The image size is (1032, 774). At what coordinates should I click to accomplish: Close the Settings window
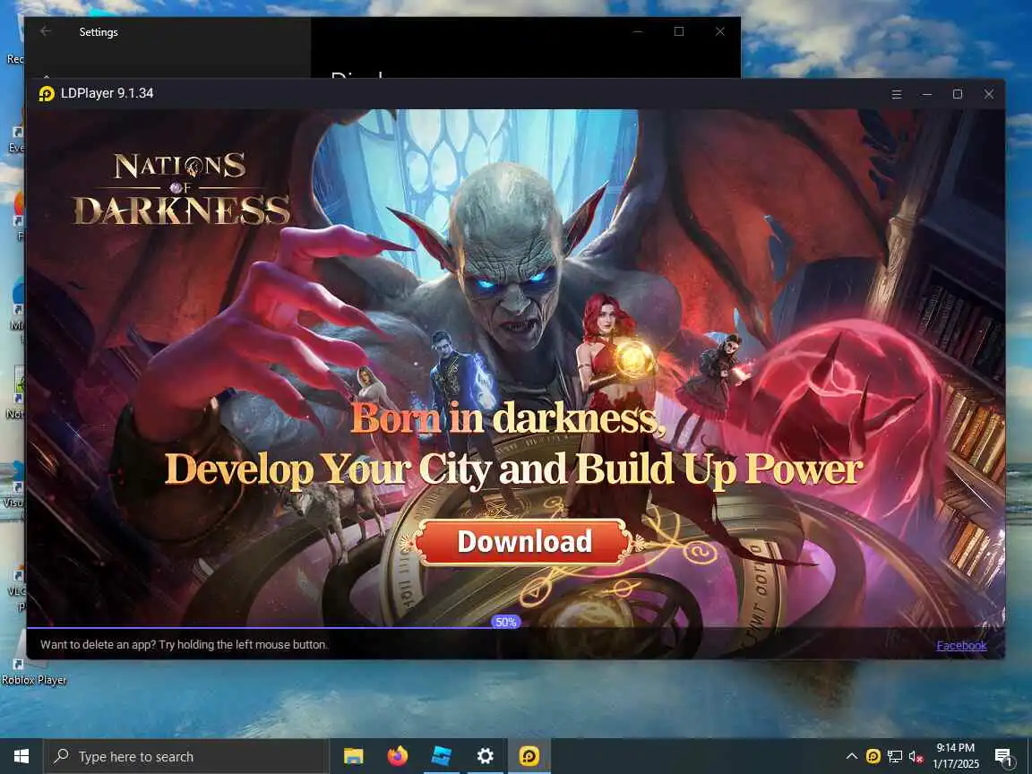[x=720, y=31]
